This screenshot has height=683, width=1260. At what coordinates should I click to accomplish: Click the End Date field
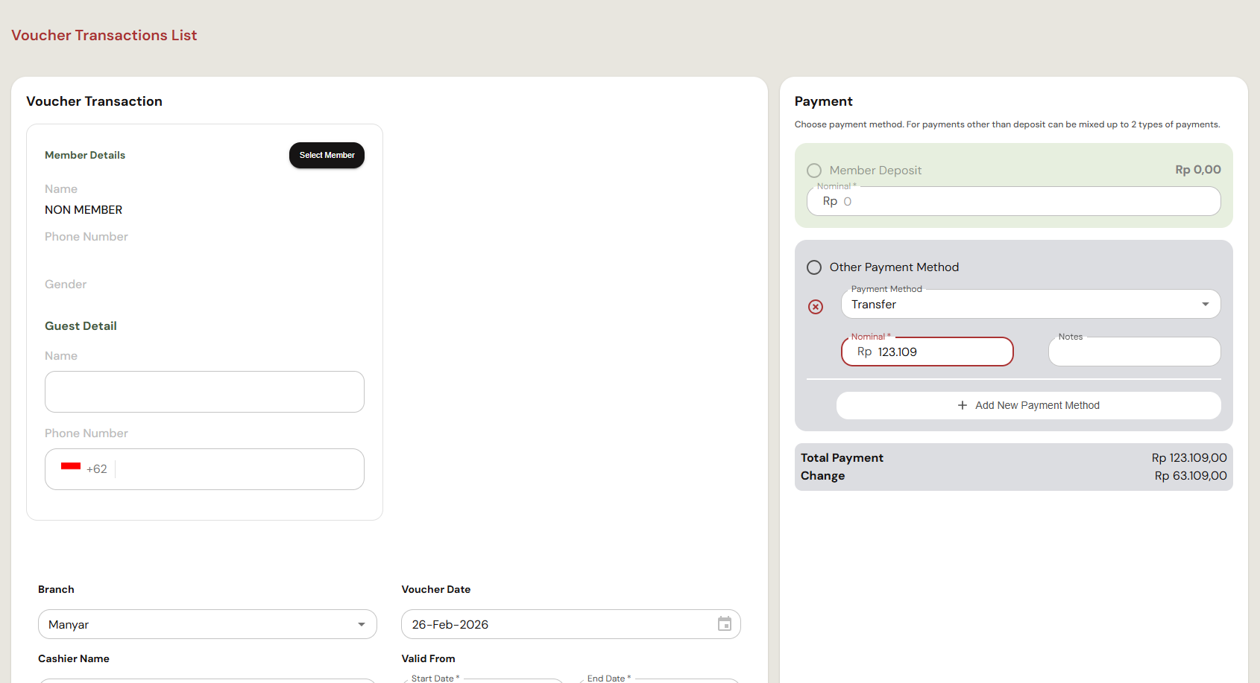coord(658,680)
